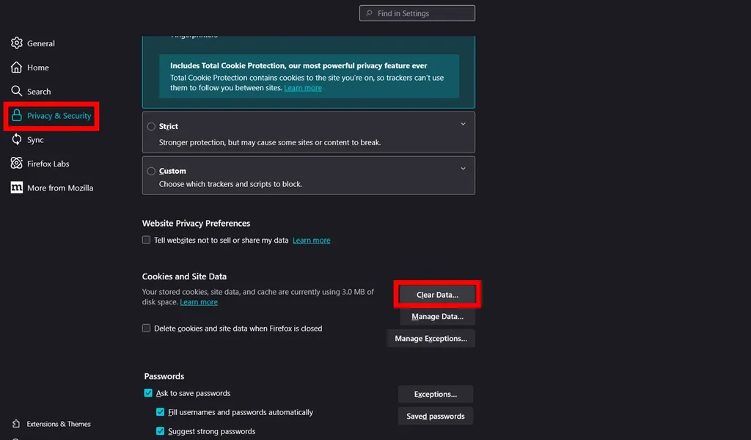Click the Firefox Labs icon
751x440 pixels.
[x=17, y=164]
